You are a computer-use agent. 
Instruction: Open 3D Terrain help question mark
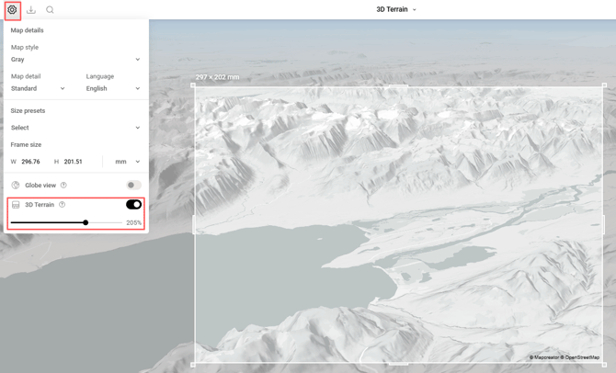(x=63, y=205)
